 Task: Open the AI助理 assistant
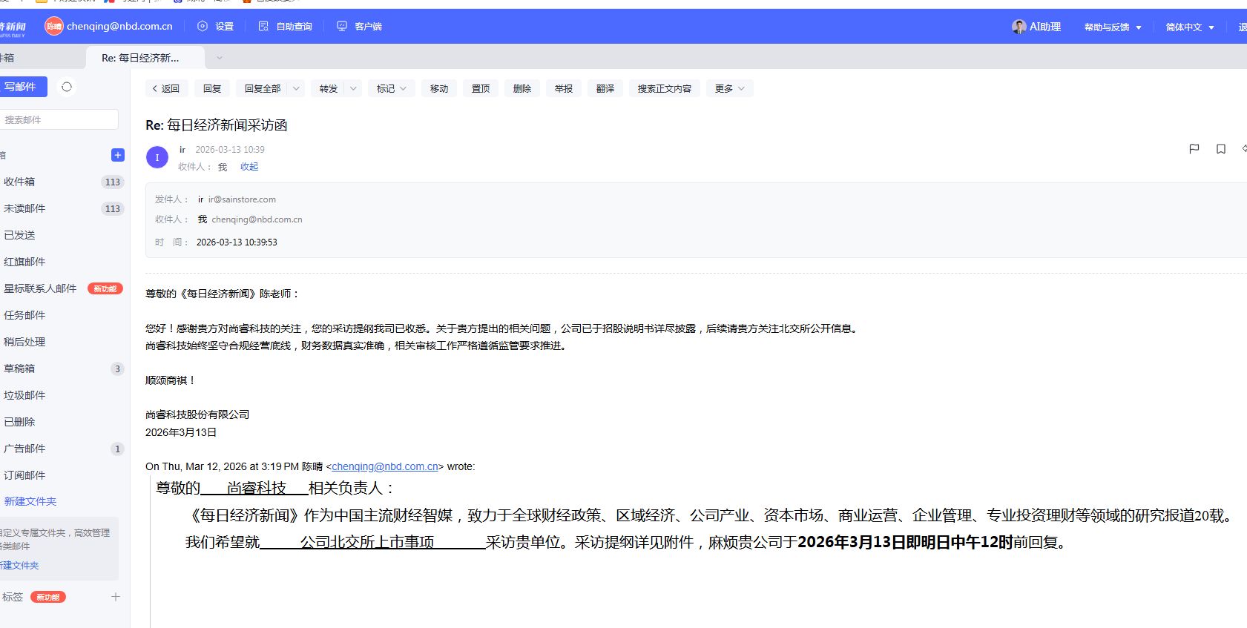coord(1036,27)
